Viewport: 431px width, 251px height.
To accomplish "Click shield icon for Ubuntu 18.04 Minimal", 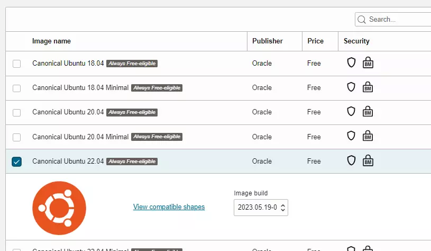I will coord(351,87).
